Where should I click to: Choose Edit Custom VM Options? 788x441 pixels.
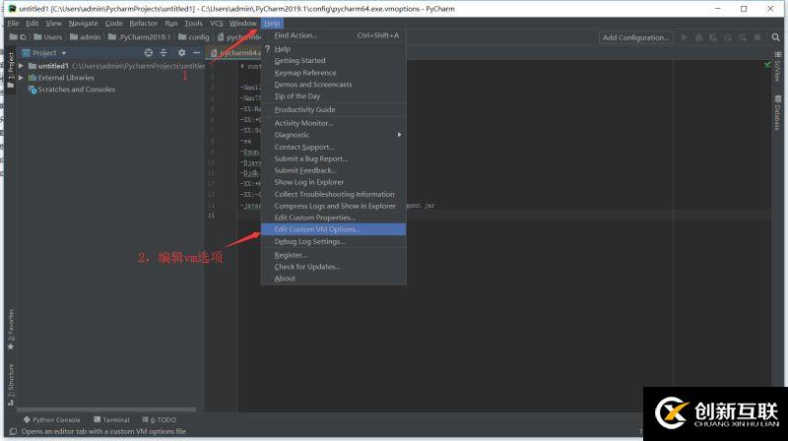pyautogui.click(x=333, y=229)
